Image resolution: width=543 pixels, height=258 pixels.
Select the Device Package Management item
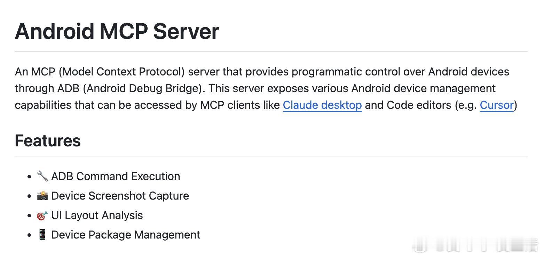tap(126, 235)
